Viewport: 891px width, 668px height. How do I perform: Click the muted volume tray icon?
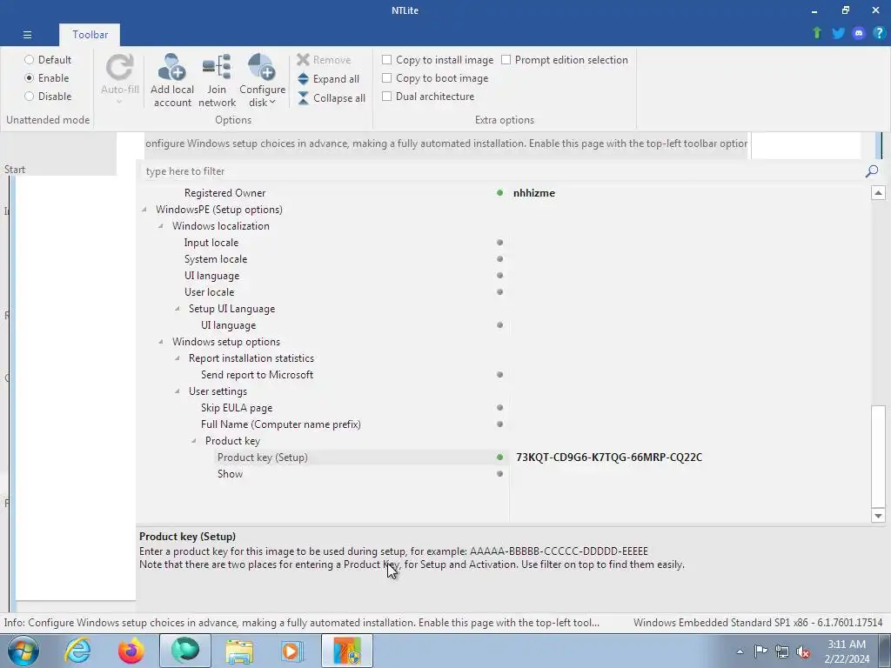[x=803, y=651]
